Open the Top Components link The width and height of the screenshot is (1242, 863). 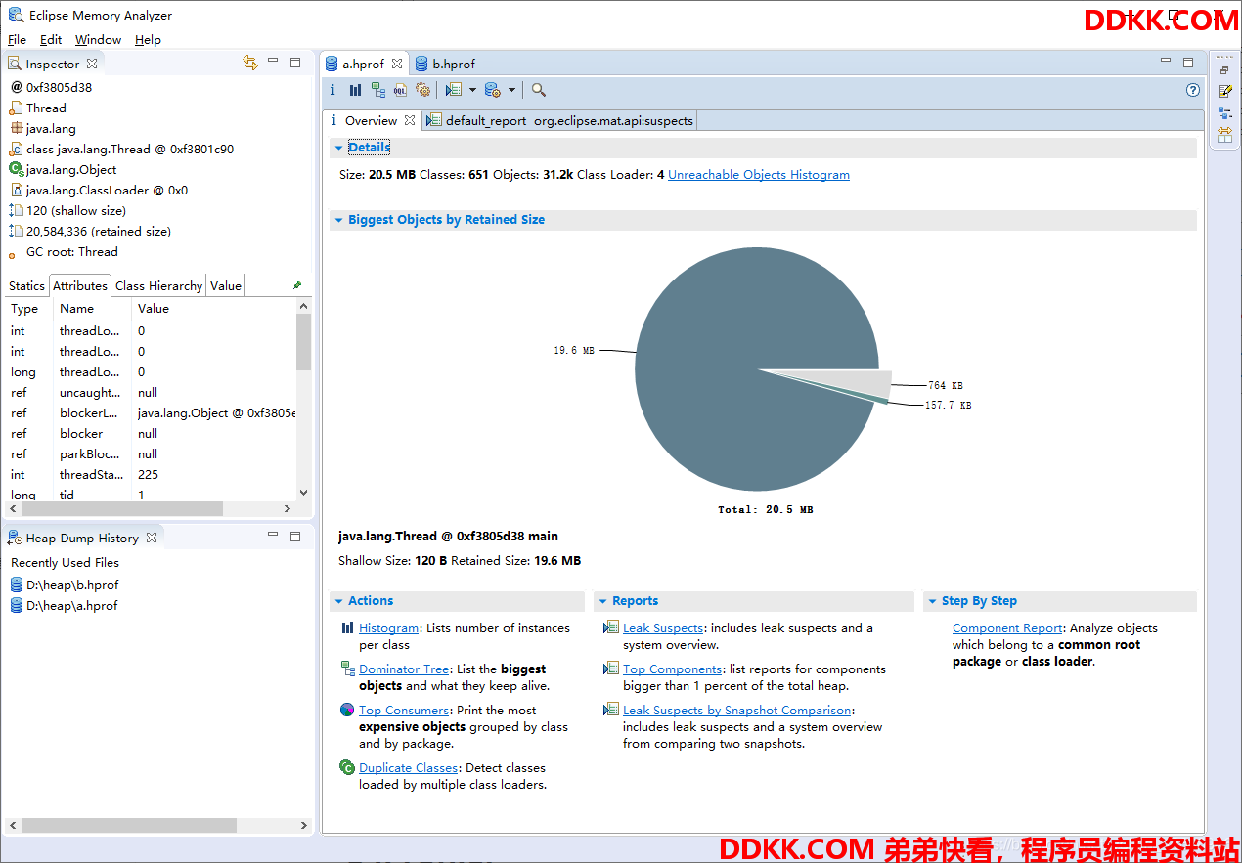pos(673,669)
